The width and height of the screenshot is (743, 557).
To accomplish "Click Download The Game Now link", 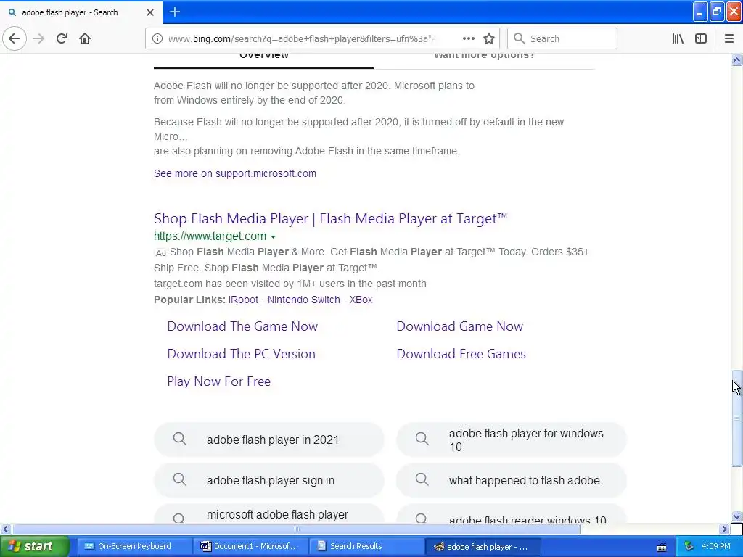I will pyautogui.click(x=242, y=326).
